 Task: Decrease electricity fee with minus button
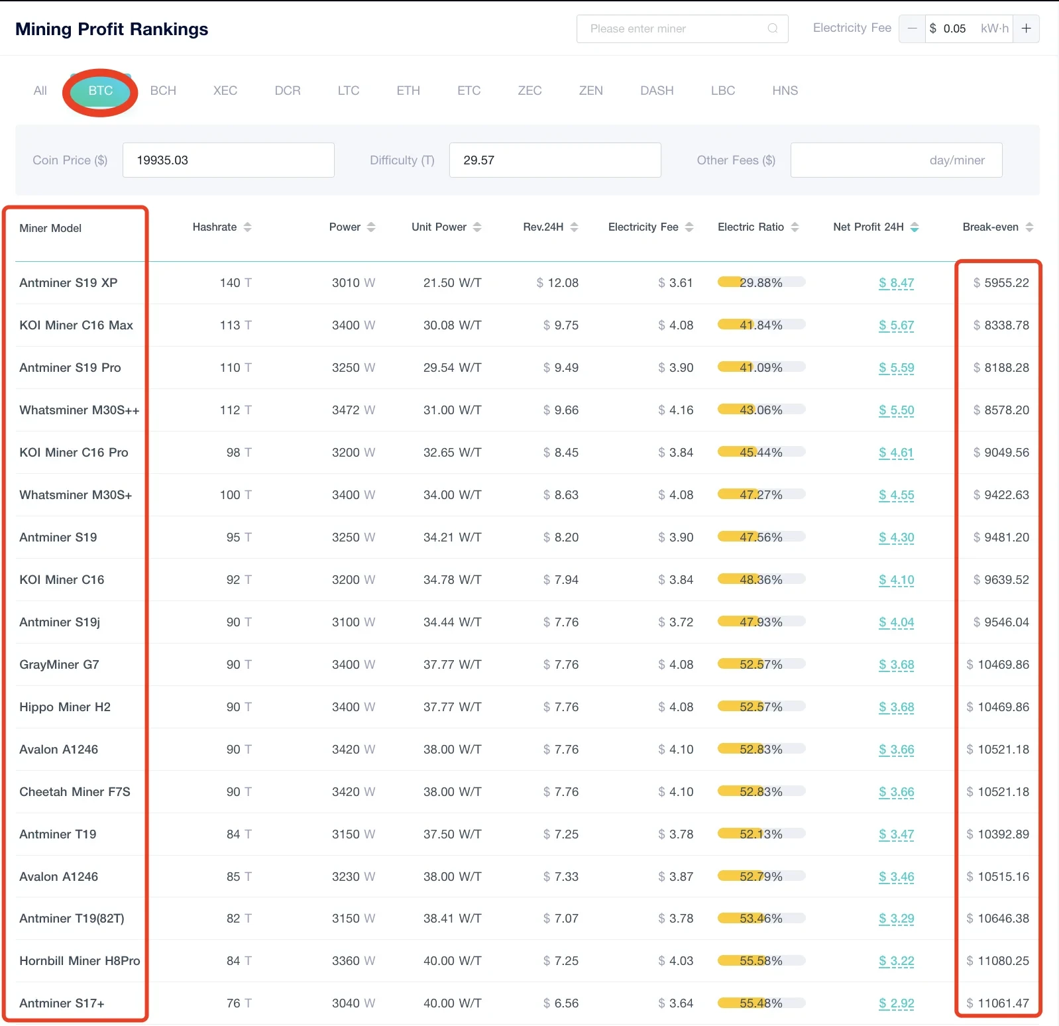click(x=912, y=28)
